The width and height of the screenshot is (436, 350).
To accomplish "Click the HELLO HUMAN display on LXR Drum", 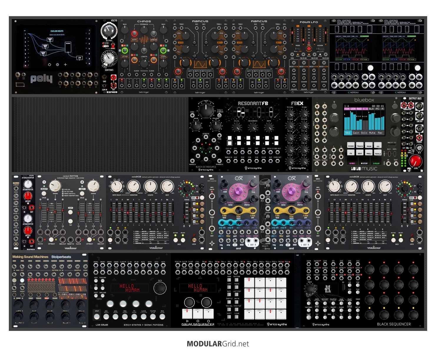I will pos(129,288).
